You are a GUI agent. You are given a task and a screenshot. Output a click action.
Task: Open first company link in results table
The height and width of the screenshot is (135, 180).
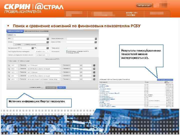pyautogui.click(x=103, y=84)
